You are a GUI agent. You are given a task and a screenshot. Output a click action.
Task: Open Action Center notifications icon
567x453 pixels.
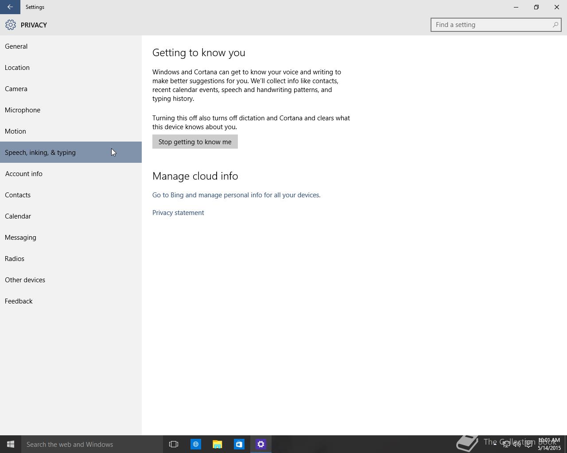coord(528,444)
